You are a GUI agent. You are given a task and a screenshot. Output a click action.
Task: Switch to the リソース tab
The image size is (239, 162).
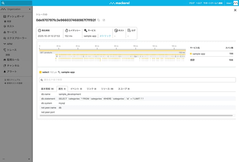107,89
